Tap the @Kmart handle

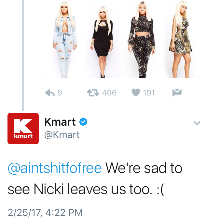click(x=62, y=135)
